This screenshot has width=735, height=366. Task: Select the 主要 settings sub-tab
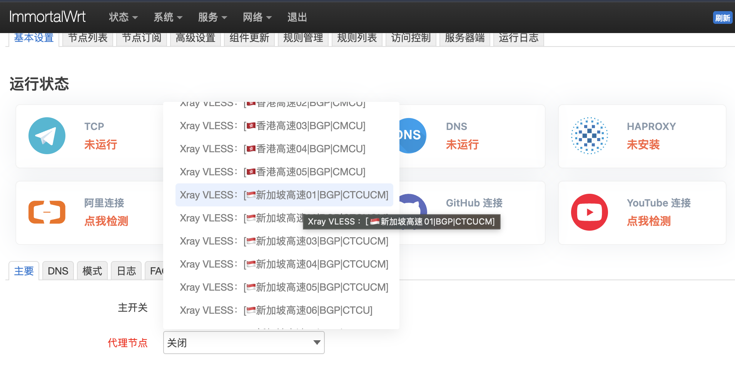[24, 271]
